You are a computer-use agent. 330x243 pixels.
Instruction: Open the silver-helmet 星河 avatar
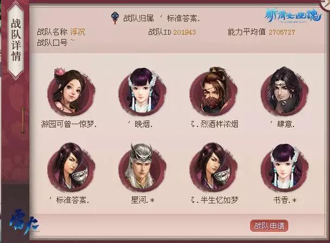142,167
